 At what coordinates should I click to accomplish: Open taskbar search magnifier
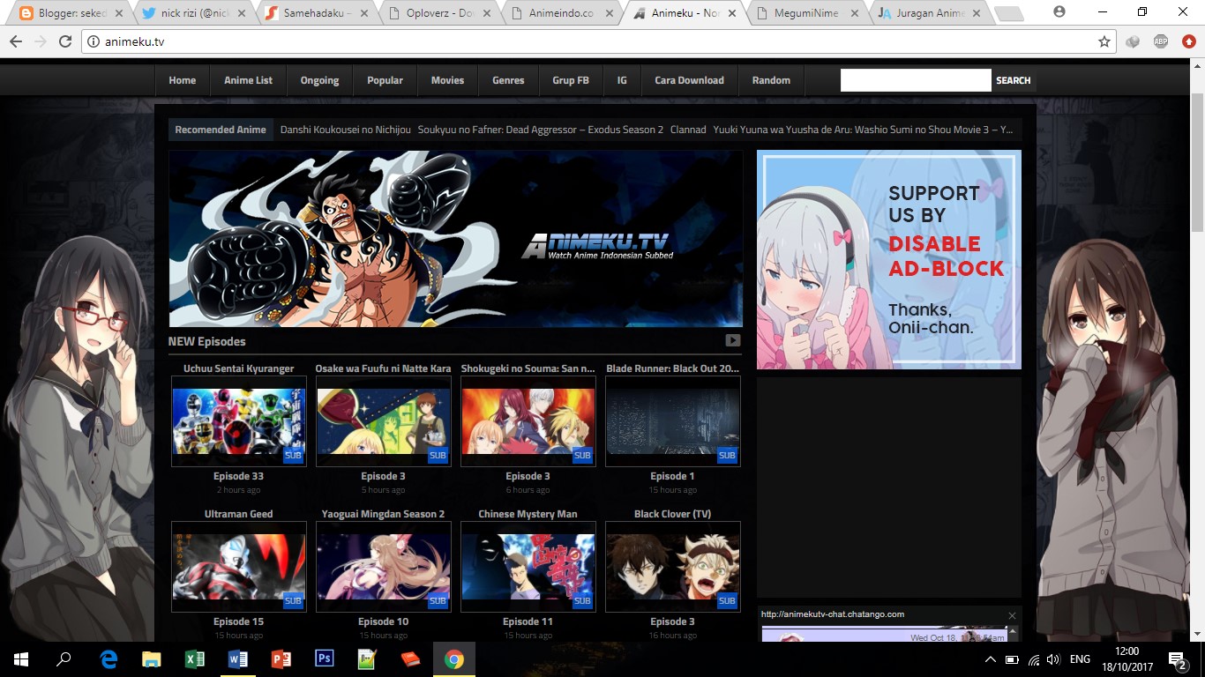(64, 659)
